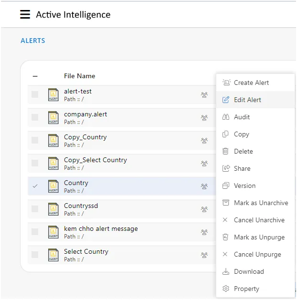Click the Copy_Country file name
This screenshot has width=297, height=300.
85,137
